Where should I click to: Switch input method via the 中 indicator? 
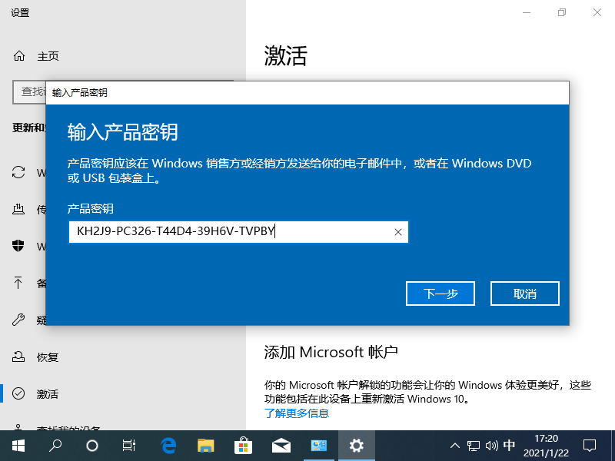pyautogui.click(x=509, y=445)
